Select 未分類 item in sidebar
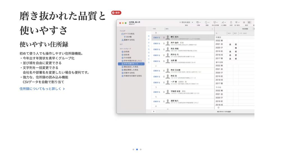Image resolution: width=287 pixels, height=153 pixels. tap(128, 37)
